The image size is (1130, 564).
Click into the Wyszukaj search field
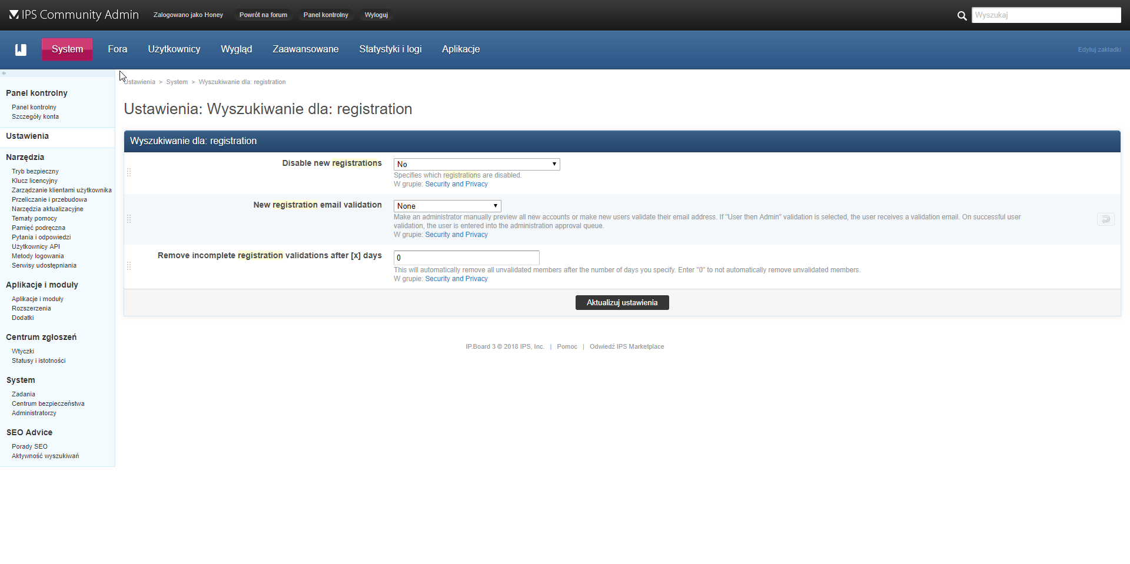1045,15
